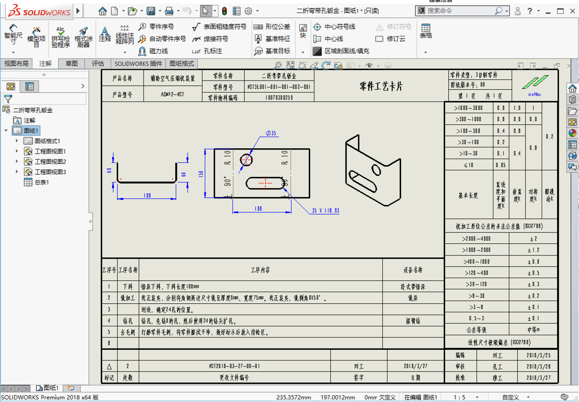Open the SOLIDWORKS 插件 tab
The image size is (579, 402).
[x=138, y=64]
